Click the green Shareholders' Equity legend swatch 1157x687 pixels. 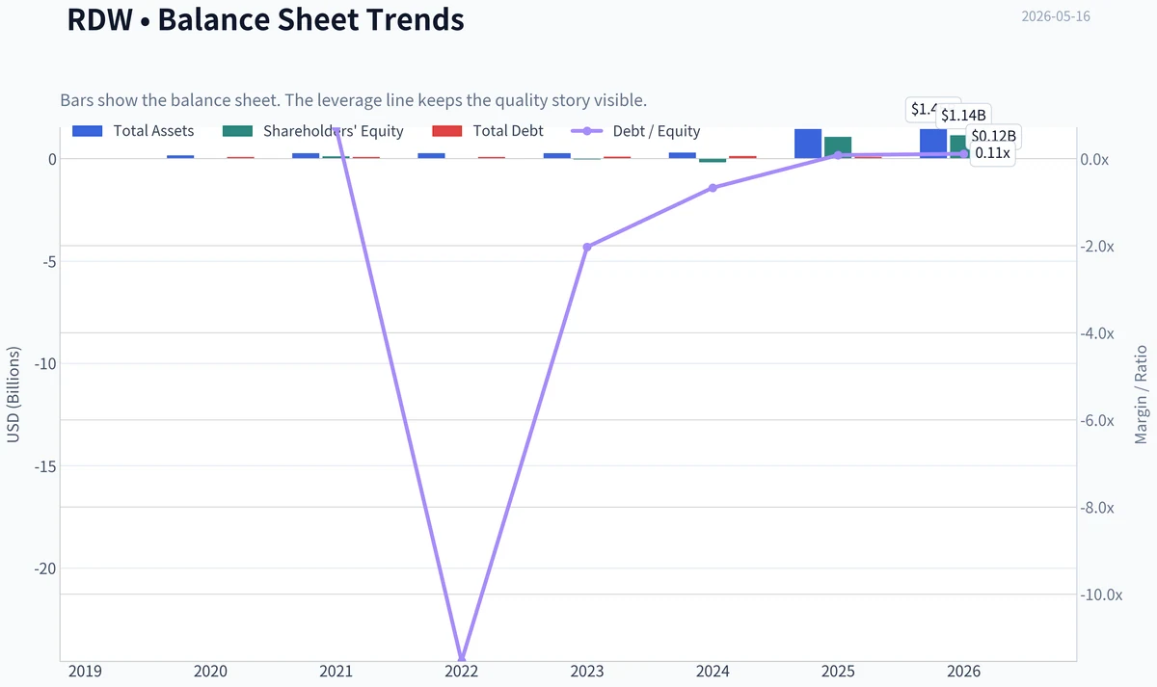pos(237,131)
